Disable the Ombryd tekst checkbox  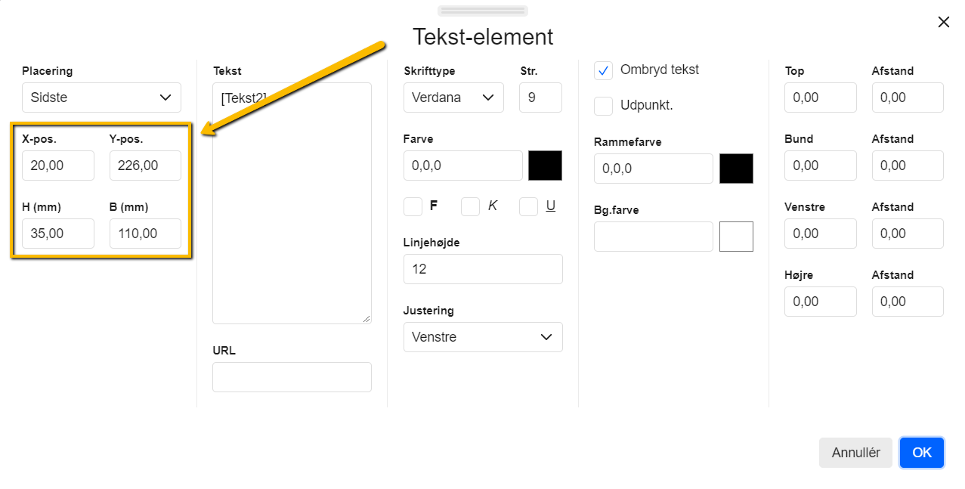point(603,70)
